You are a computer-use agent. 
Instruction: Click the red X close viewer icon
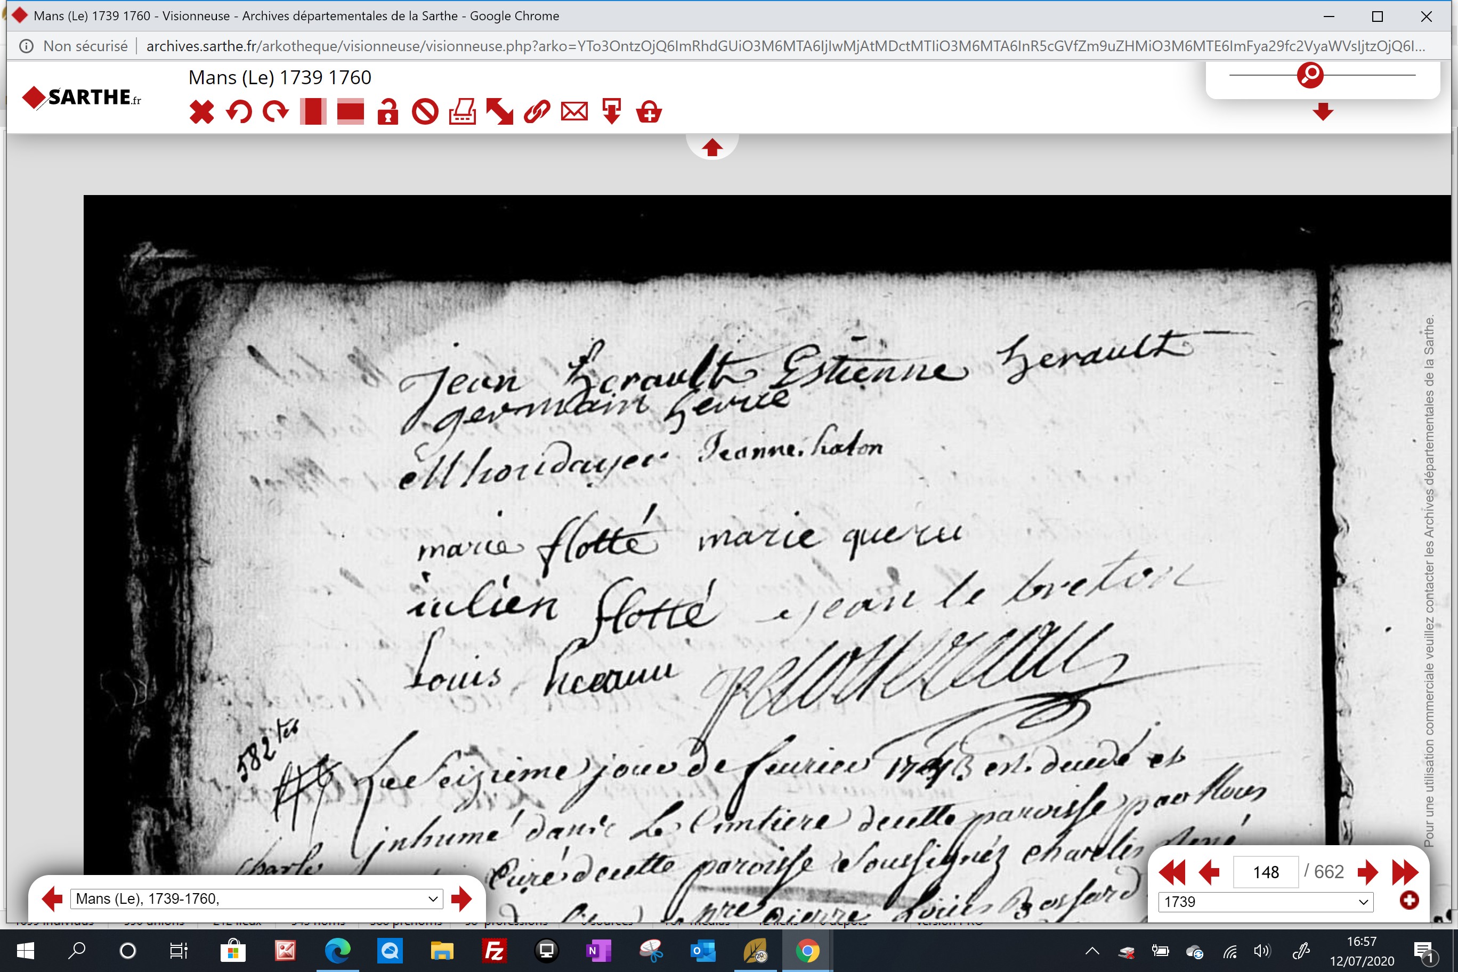(x=201, y=112)
